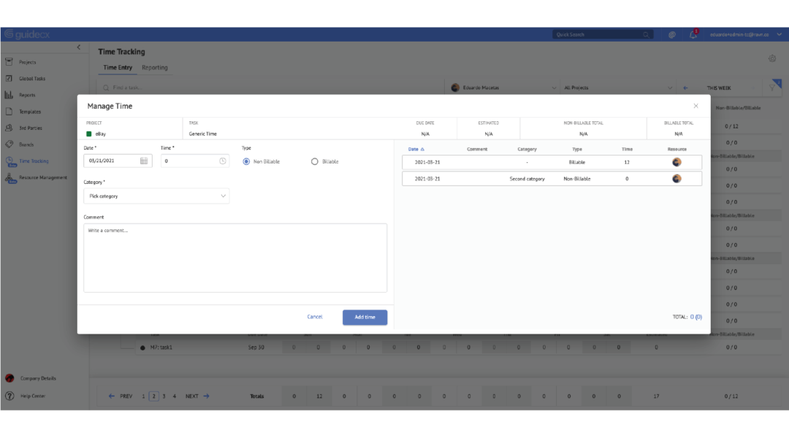
Task: Select 3rd Parties in the sidebar
Action: click(29, 128)
